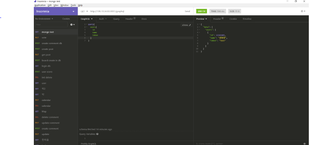
Task: Select the vote request
Action: [56, 38]
